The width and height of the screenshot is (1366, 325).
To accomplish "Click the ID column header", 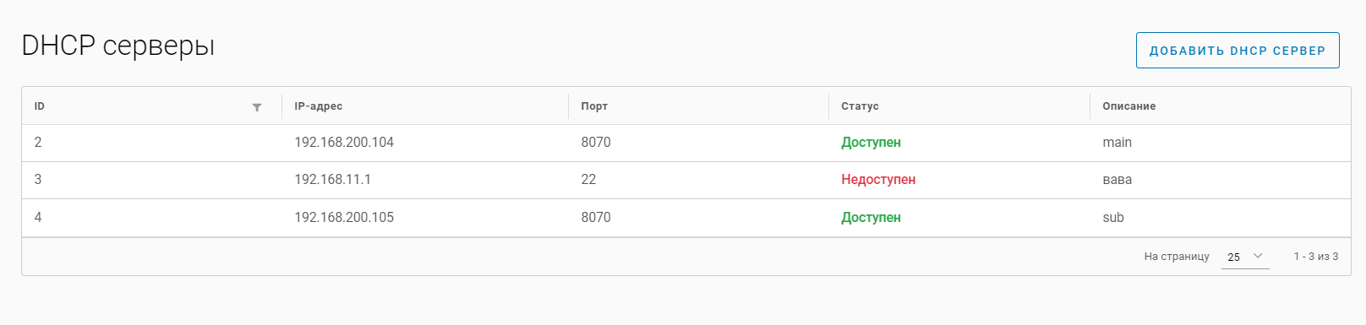I will tap(40, 106).
